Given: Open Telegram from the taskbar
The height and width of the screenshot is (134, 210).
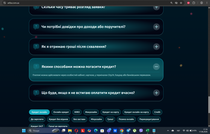Looking at the screenshot, I should coord(128,131).
